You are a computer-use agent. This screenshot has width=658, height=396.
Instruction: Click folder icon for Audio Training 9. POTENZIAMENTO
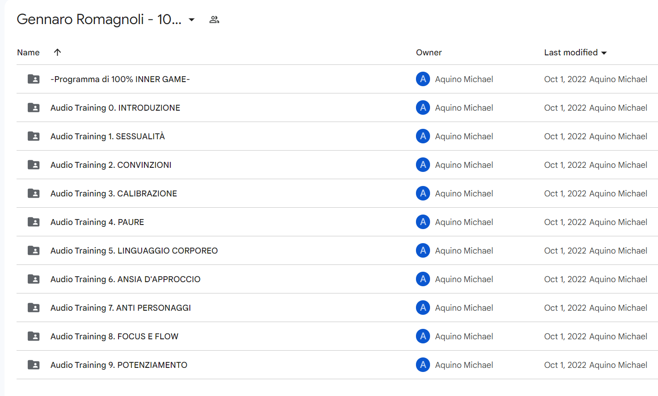click(34, 365)
